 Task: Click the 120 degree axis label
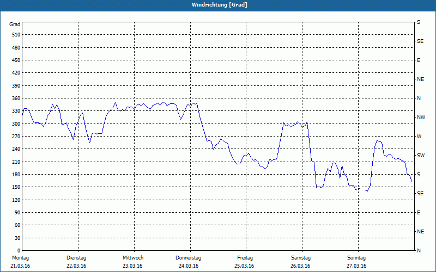pos(16,200)
